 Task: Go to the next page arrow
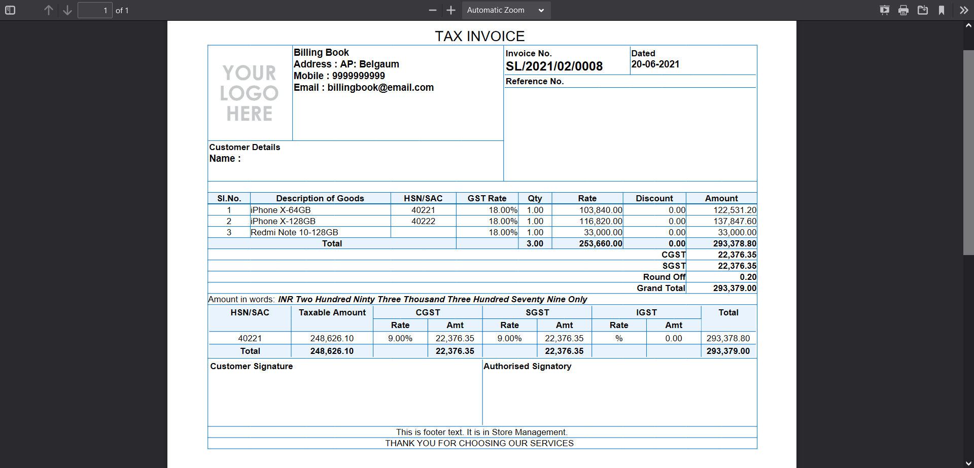(67, 10)
